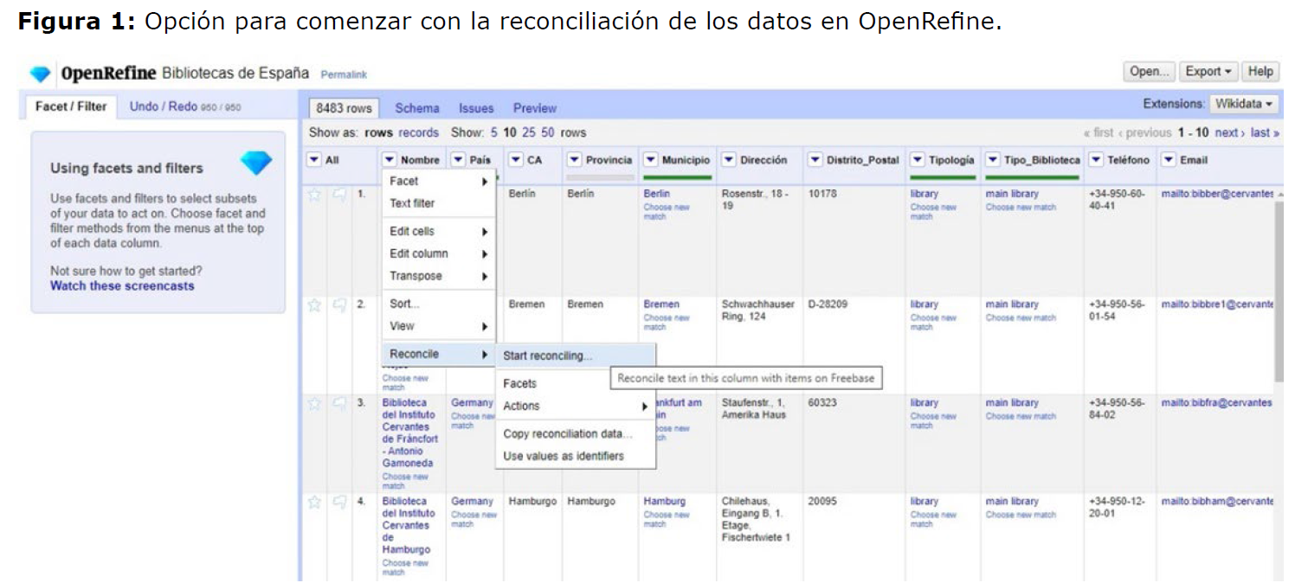Open the Watch these screencasts link
The image size is (1308, 583).
122,286
